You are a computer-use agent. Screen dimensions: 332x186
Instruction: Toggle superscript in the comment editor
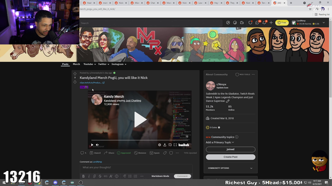(x=111, y=176)
